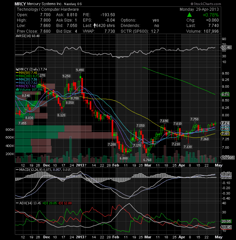Click the ADX(14) 13.45 legend label
This screenshot has height=240, width=236.
(30, 203)
